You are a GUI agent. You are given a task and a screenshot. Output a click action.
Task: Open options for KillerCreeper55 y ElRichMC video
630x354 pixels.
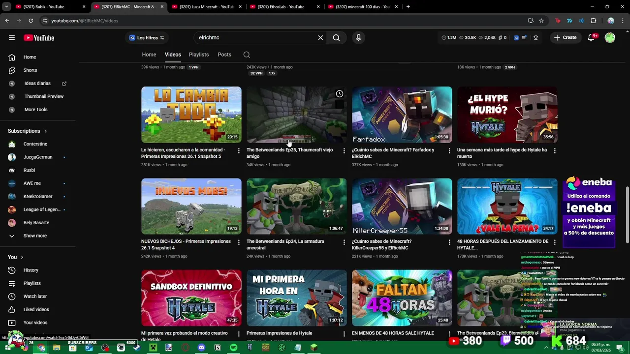[449, 242]
